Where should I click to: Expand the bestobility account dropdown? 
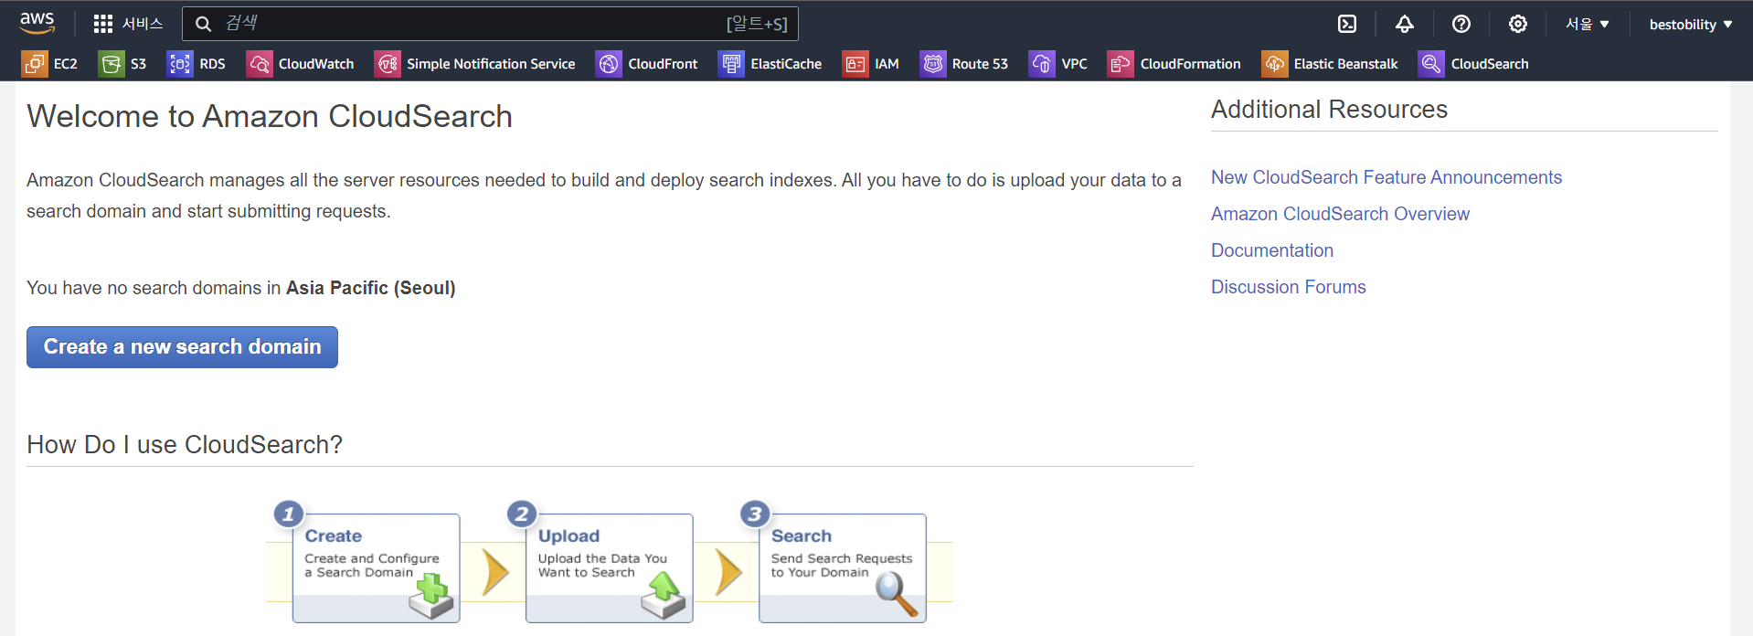pyautogui.click(x=1691, y=25)
